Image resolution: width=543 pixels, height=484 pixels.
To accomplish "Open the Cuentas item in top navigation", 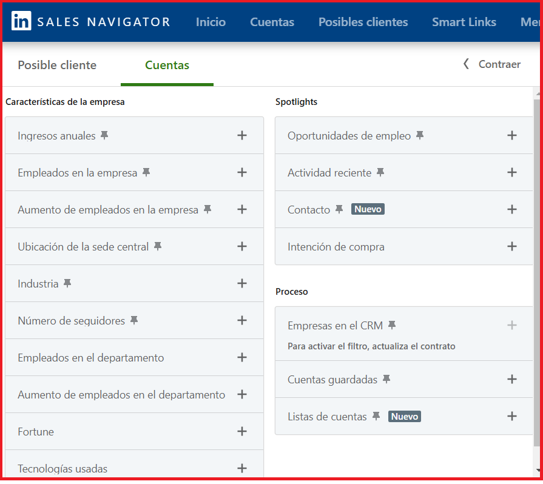I will tap(272, 22).
